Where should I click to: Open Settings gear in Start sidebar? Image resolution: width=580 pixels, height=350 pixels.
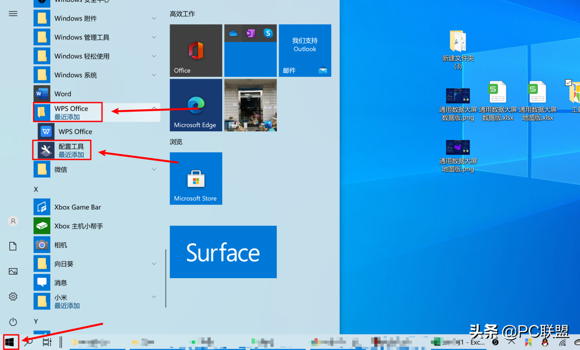coord(13,296)
